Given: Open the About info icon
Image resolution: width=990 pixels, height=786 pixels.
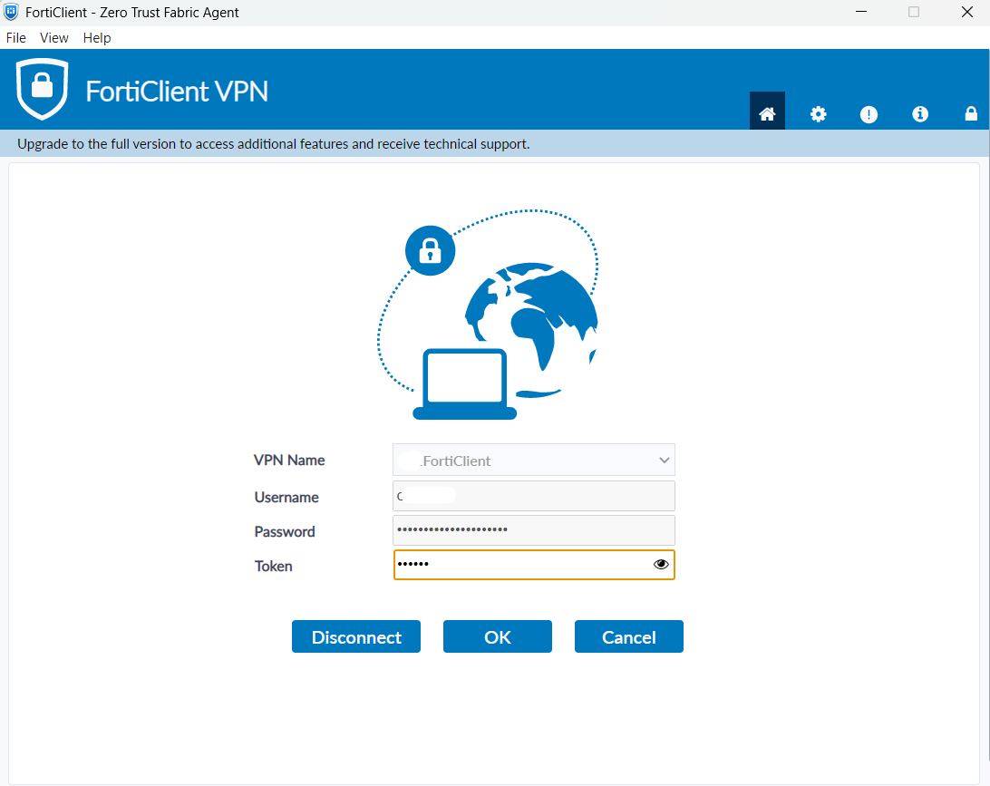Looking at the screenshot, I should tap(920, 113).
